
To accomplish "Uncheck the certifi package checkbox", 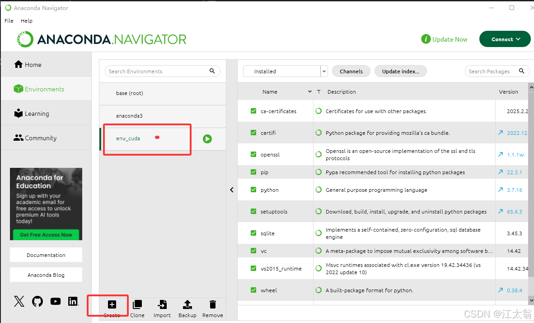I will pos(253,133).
